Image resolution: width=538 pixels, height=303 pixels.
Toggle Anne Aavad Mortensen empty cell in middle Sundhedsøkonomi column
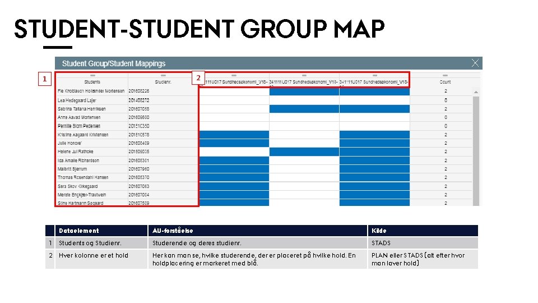(304, 117)
